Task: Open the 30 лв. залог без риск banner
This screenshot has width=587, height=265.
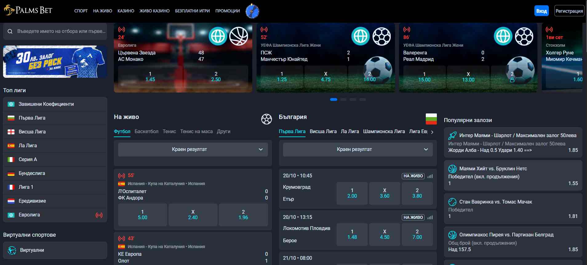Action: coord(55,62)
